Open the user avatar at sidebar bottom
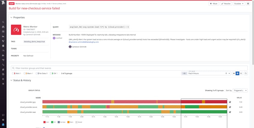The height and width of the screenshot is (128, 254). pos(3,125)
